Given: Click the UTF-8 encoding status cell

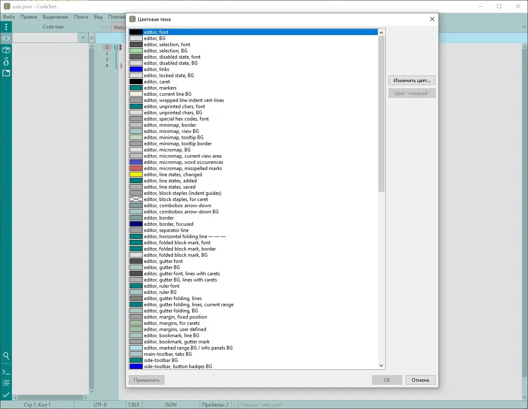Looking at the screenshot, I should pyautogui.click(x=100, y=405).
